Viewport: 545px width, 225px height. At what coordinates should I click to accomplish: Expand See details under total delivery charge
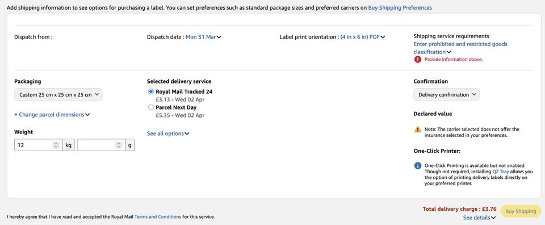pos(479,218)
